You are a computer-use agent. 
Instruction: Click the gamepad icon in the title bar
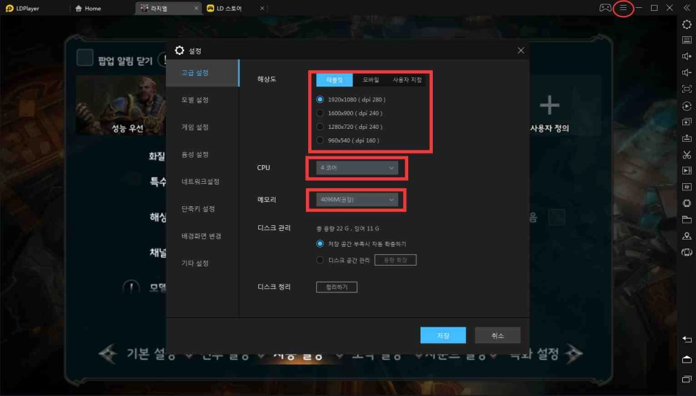point(605,8)
